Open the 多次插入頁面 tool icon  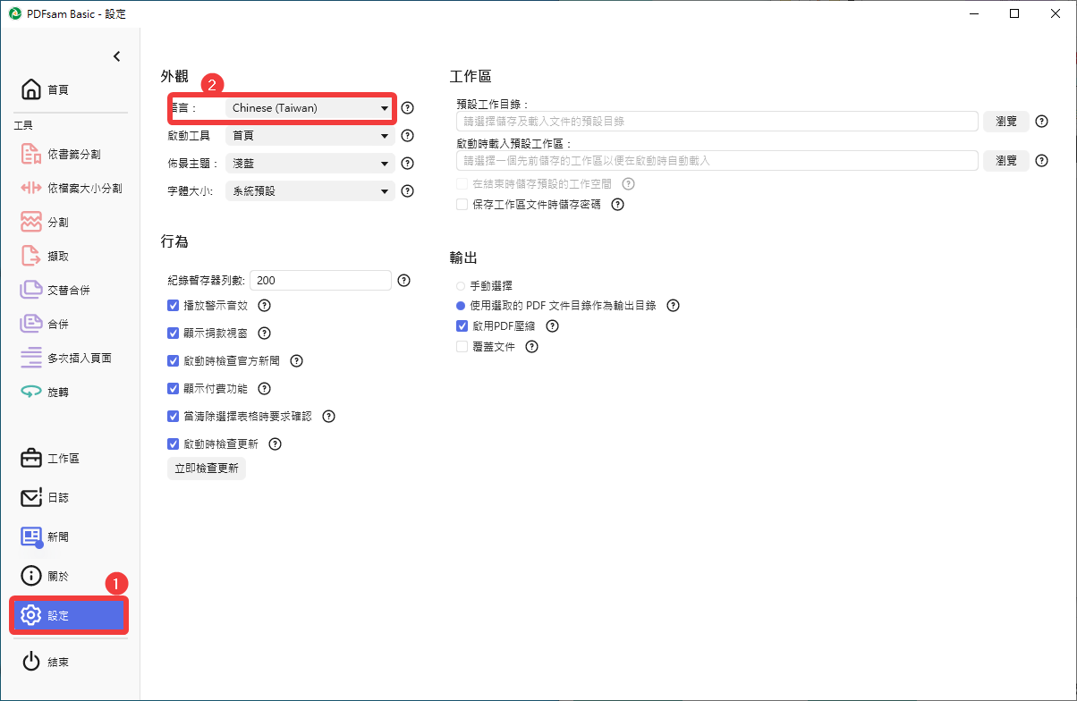[31, 358]
